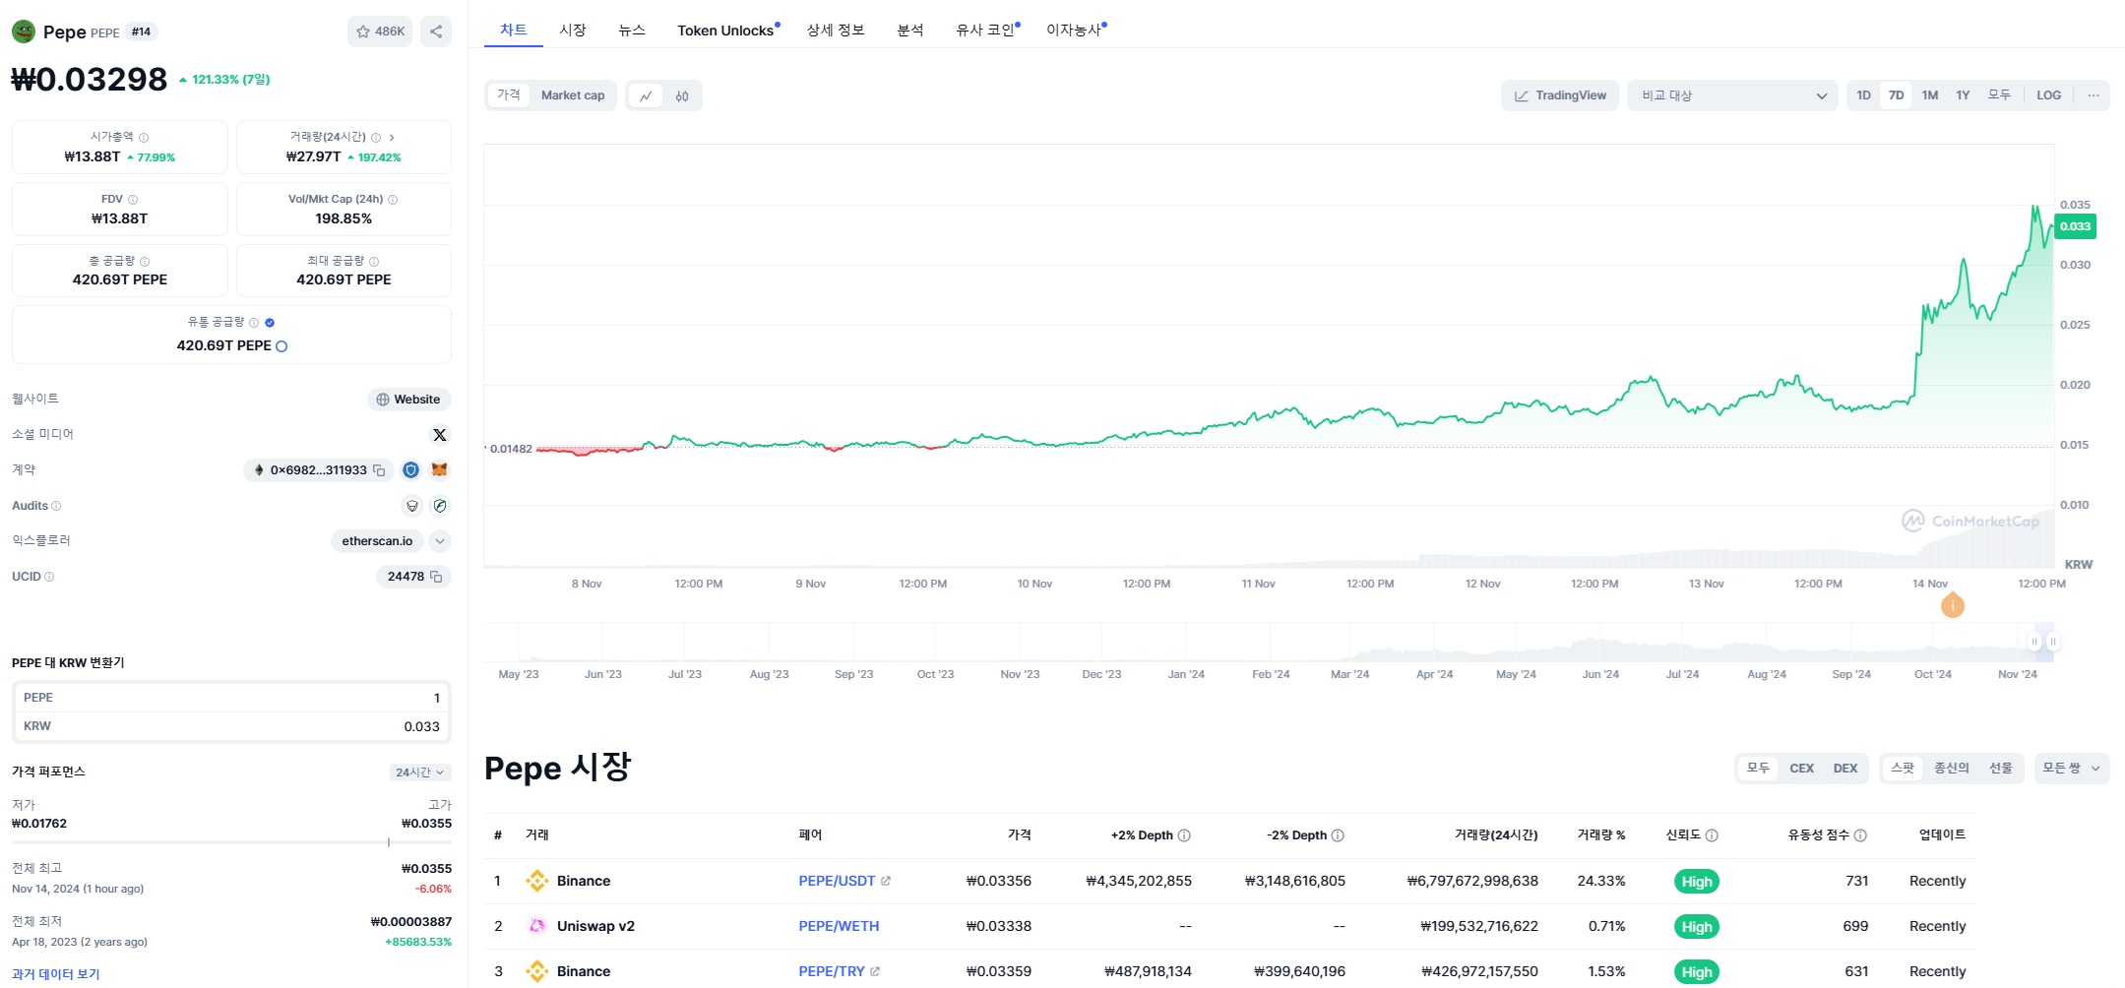Grab the left range slider handle
Screen dimensions: 2125x988
(x=2034, y=642)
